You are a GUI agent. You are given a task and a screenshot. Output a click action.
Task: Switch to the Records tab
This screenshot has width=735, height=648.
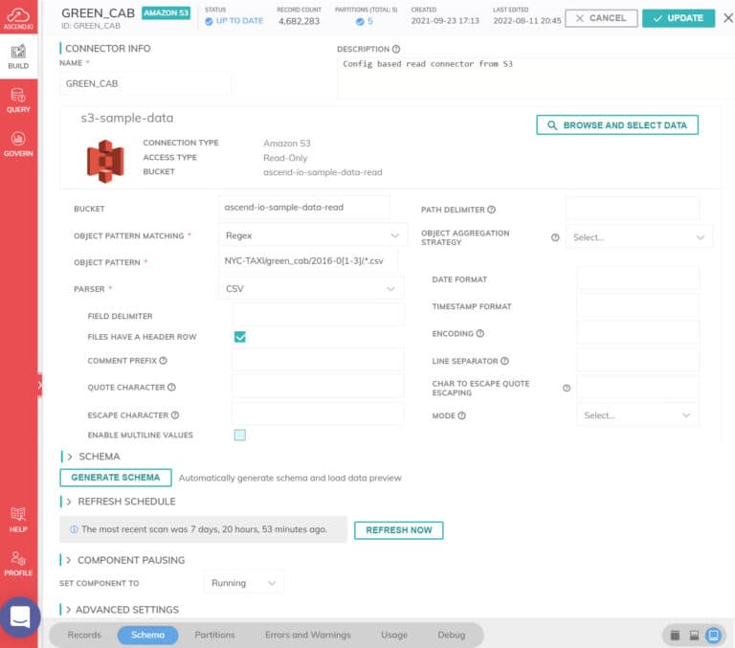pos(84,635)
